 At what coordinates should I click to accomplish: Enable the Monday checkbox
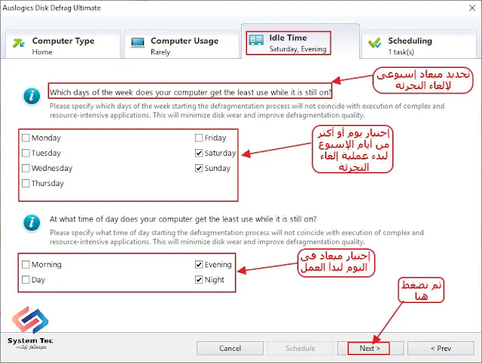coord(26,138)
